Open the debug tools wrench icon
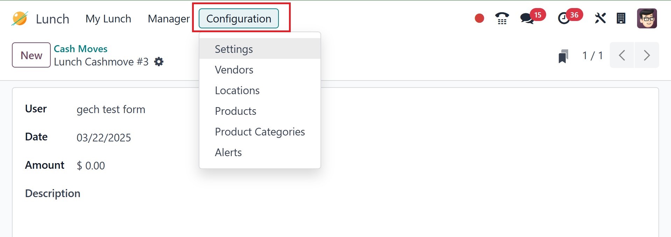The height and width of the screenshot is (237, 671). click(x=600, y=18)
